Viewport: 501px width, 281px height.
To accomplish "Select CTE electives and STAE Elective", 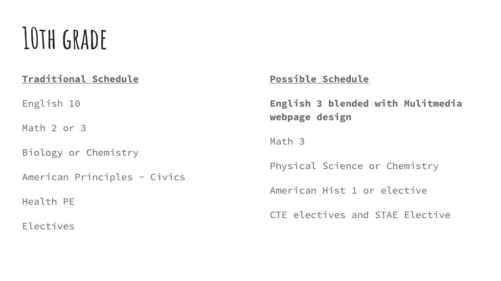I will click(360, 215).
